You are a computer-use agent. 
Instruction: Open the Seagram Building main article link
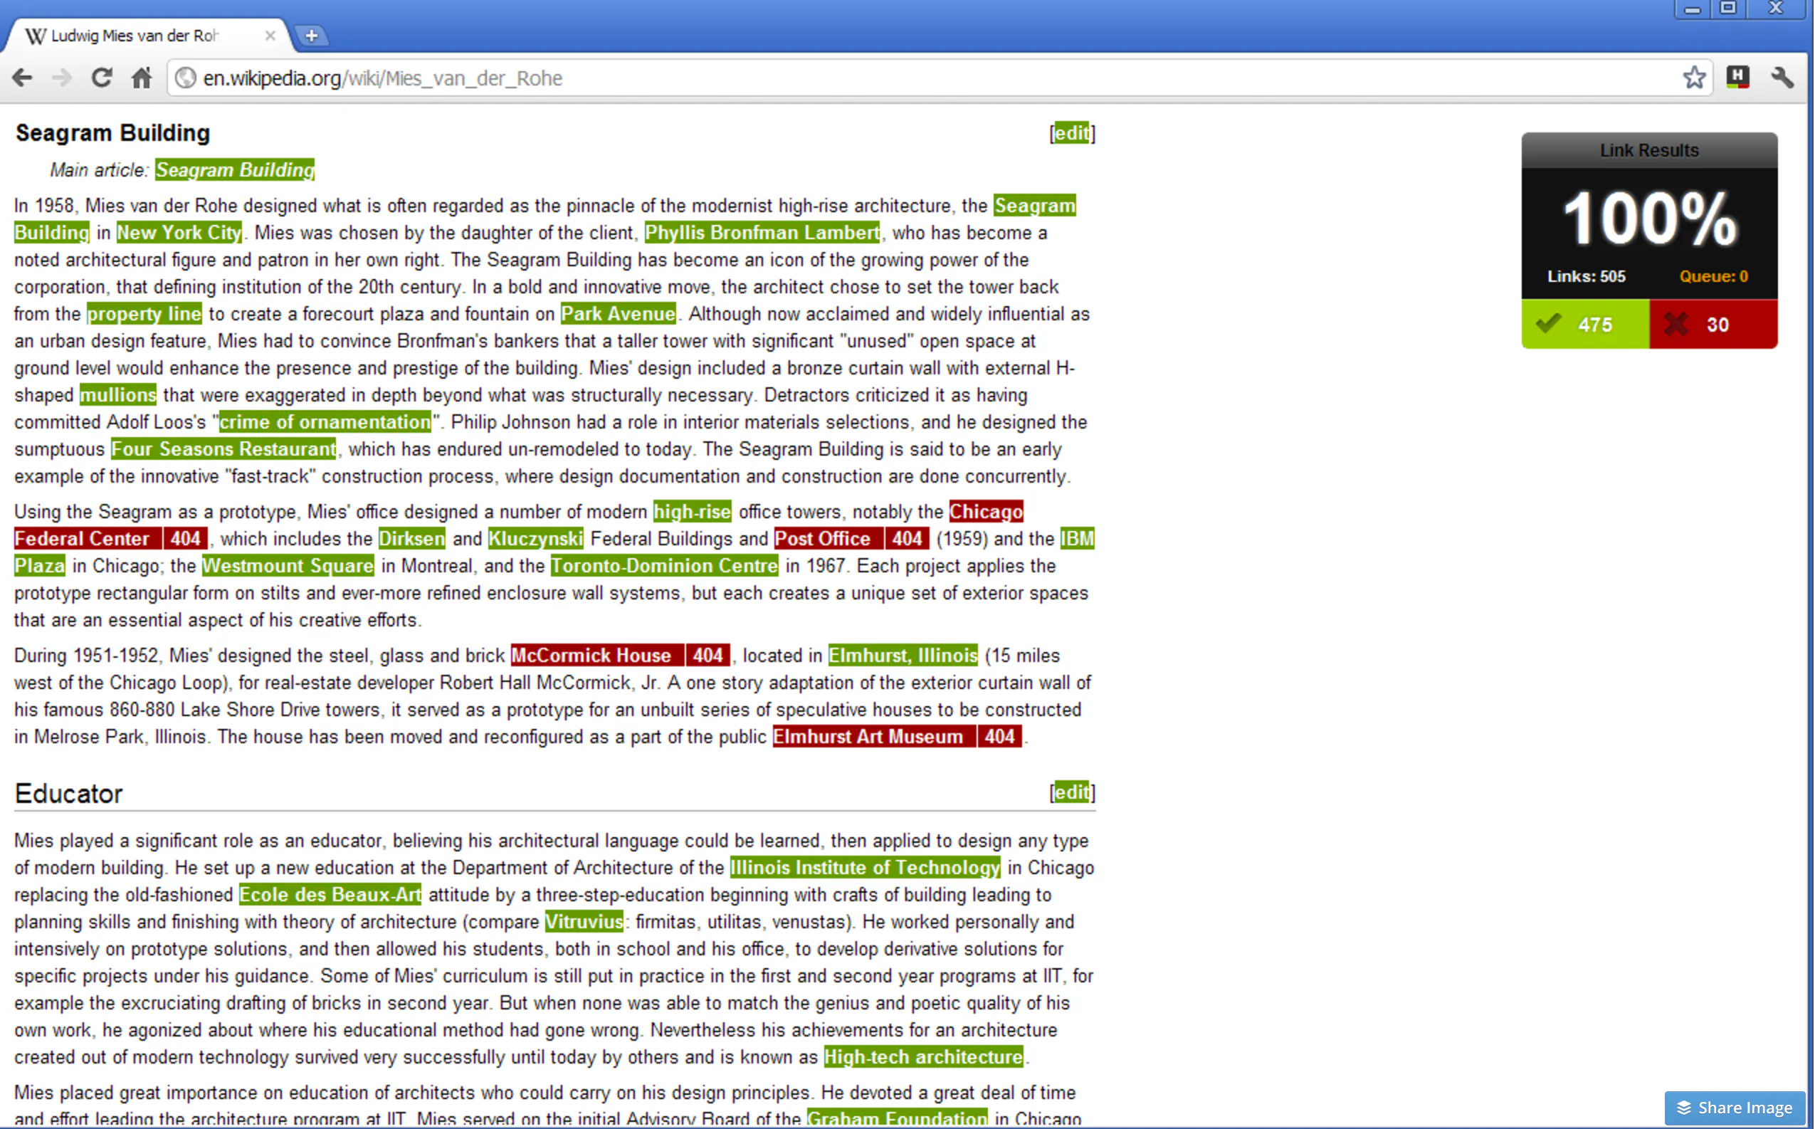pos(235,169)
